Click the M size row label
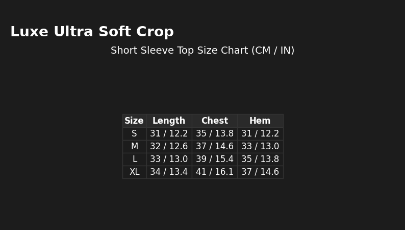The height and width of the screenshot is (230, 405). (x=134, y=147)
